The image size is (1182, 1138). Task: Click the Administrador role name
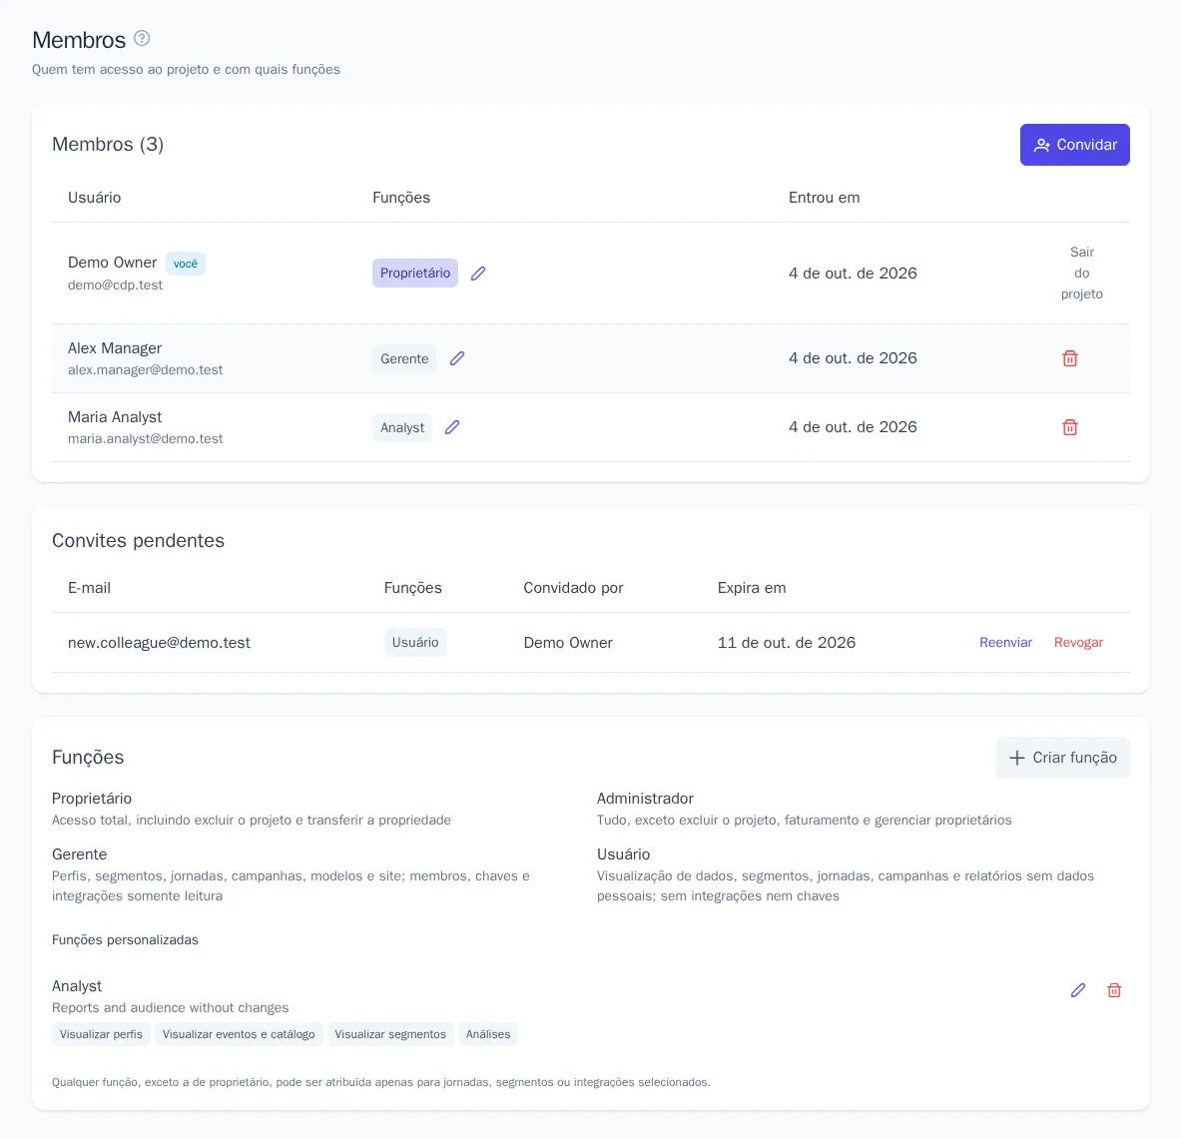point(645,799)
